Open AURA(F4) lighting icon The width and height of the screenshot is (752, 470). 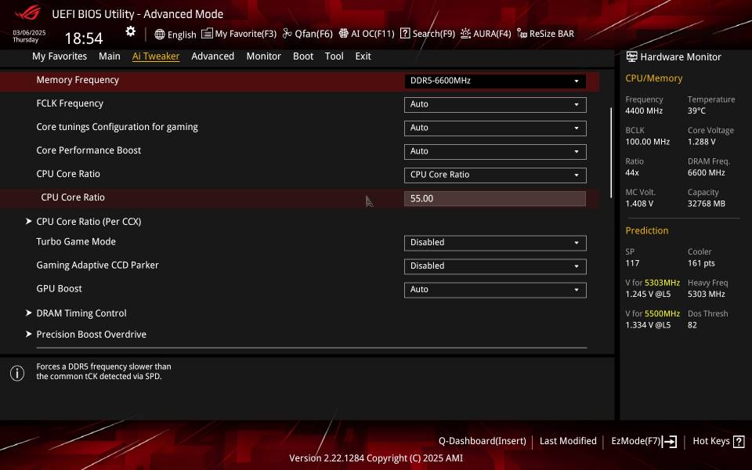click(465, 33)
